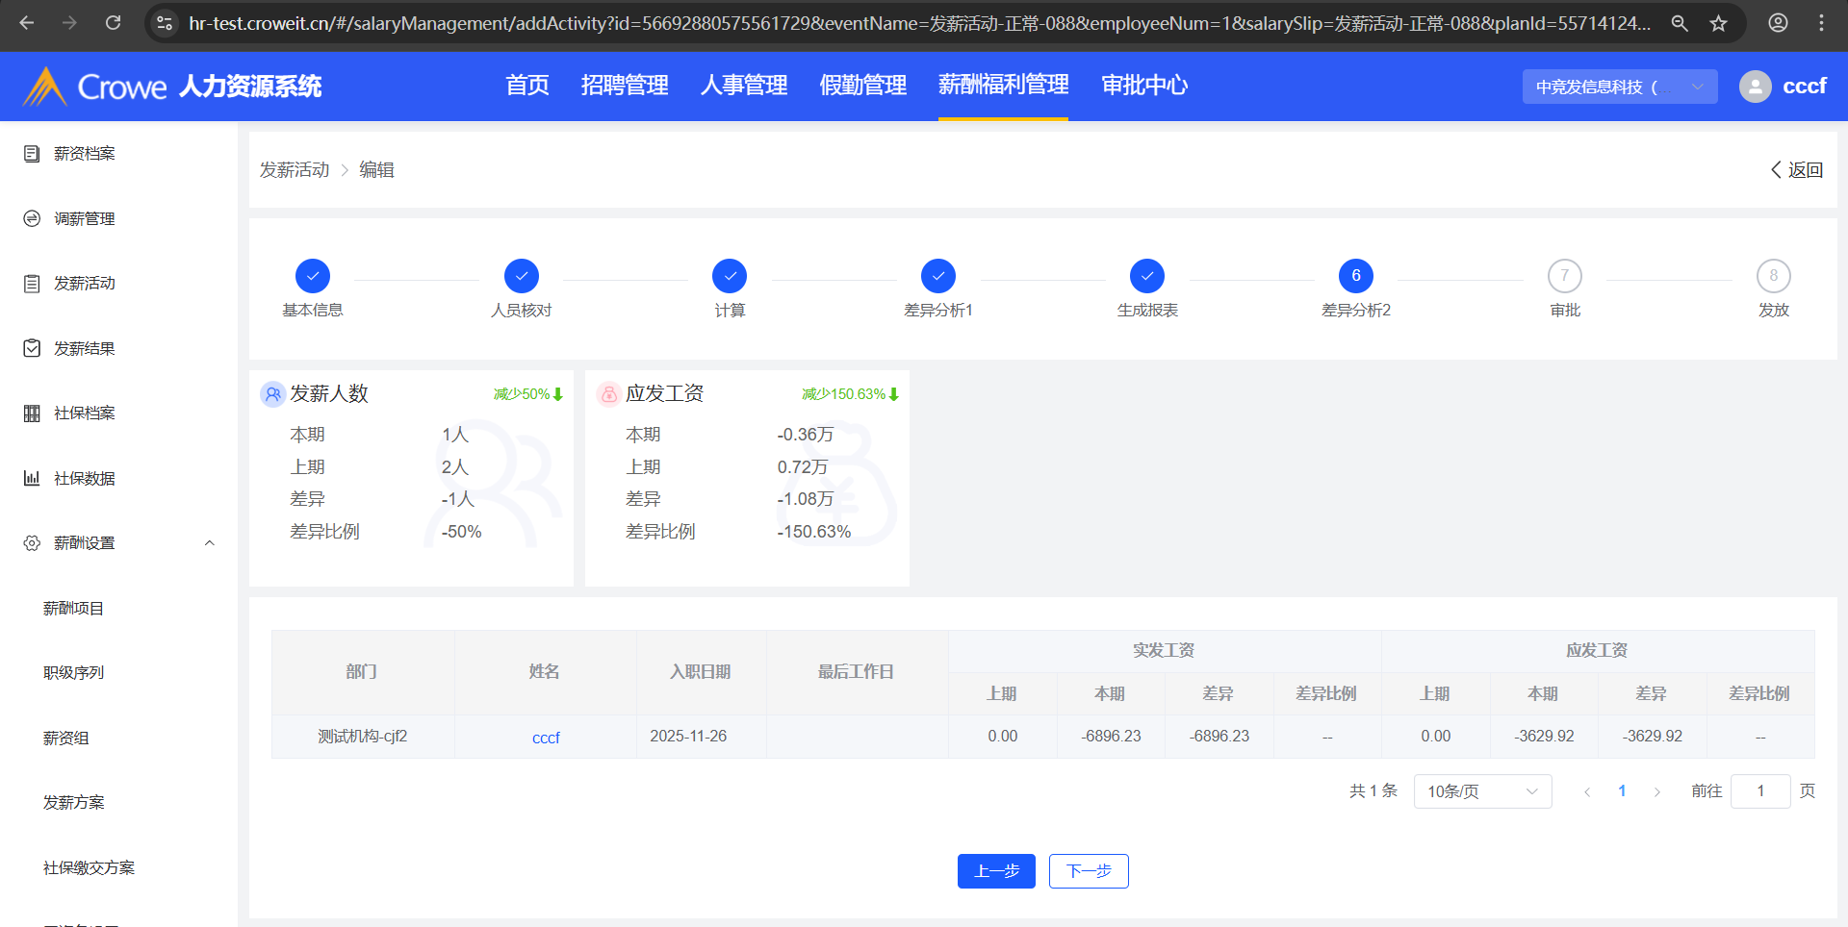Bookmark this page with the star icon
This screenshot has width=1848, height=927.
(1719, 23)
